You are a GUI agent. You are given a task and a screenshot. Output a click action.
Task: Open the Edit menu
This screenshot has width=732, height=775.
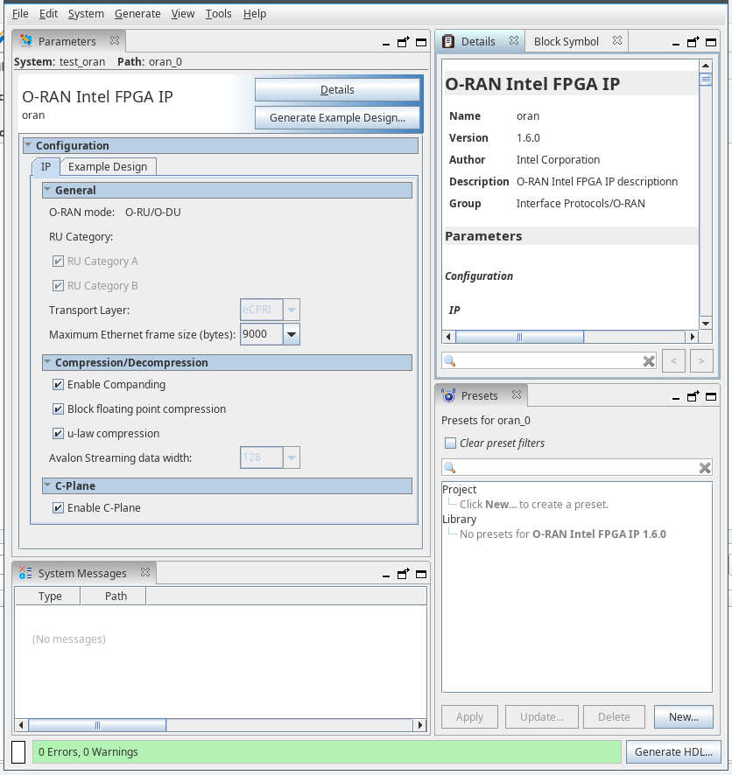[x=48, y=14]
